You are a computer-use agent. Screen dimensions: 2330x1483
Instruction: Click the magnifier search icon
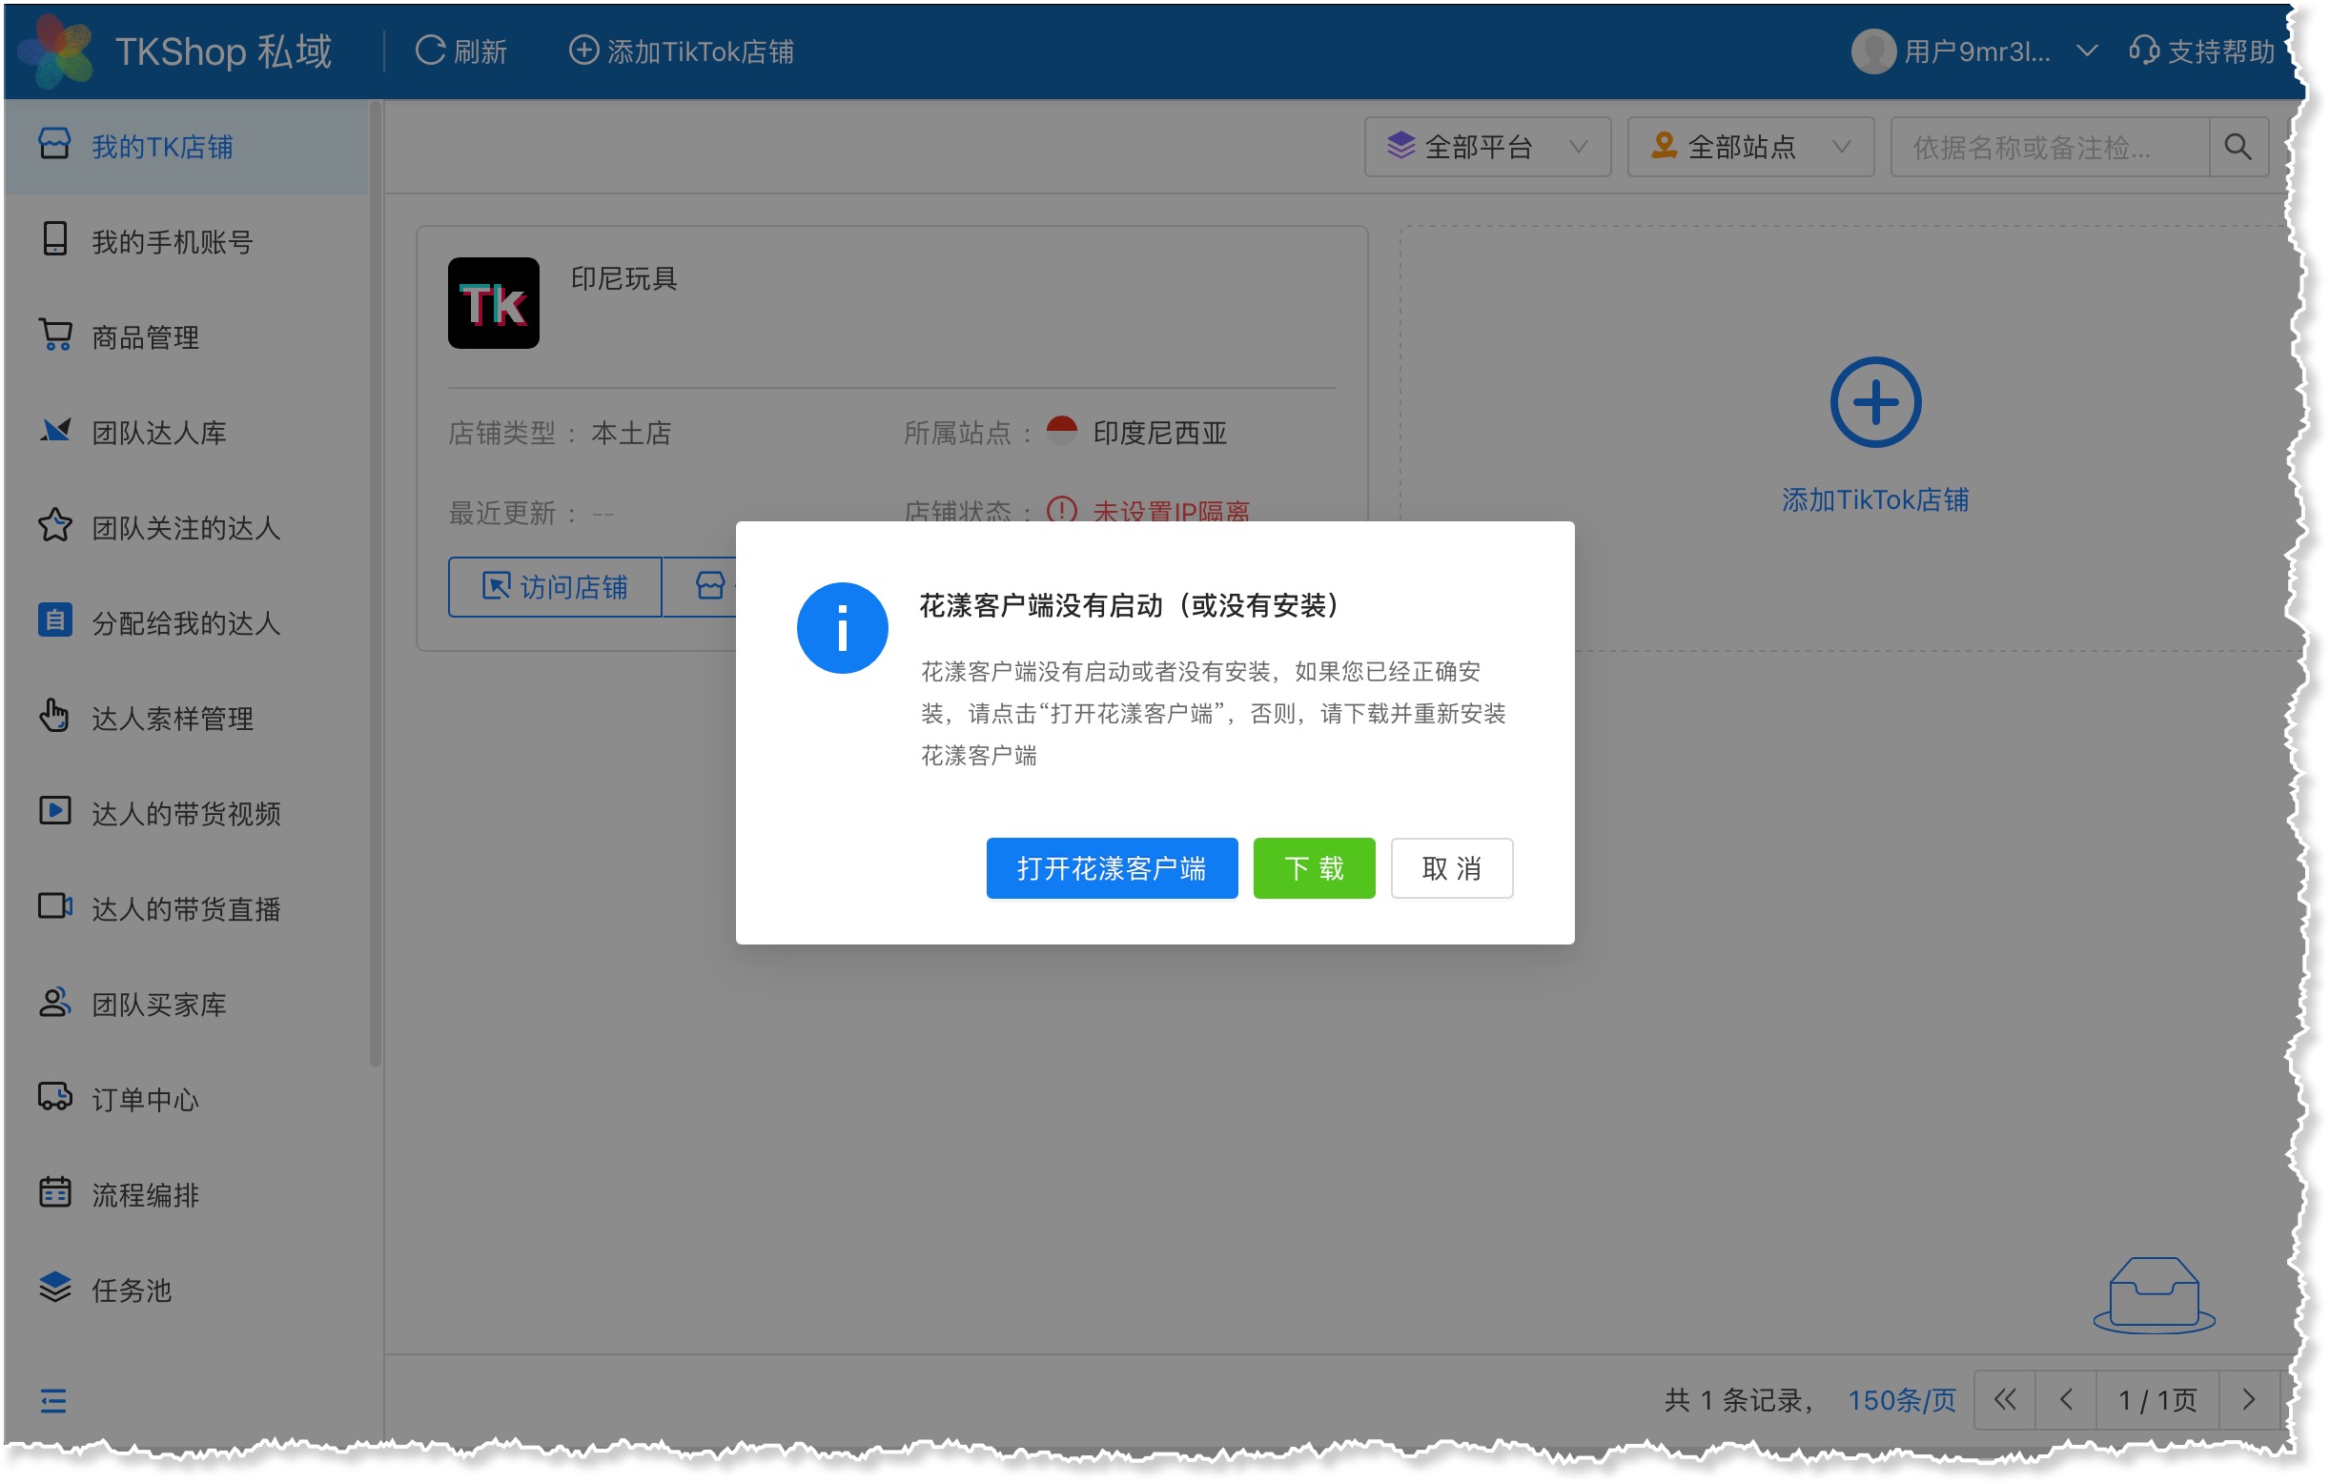pyautogui.click(x=2238, y=147)
